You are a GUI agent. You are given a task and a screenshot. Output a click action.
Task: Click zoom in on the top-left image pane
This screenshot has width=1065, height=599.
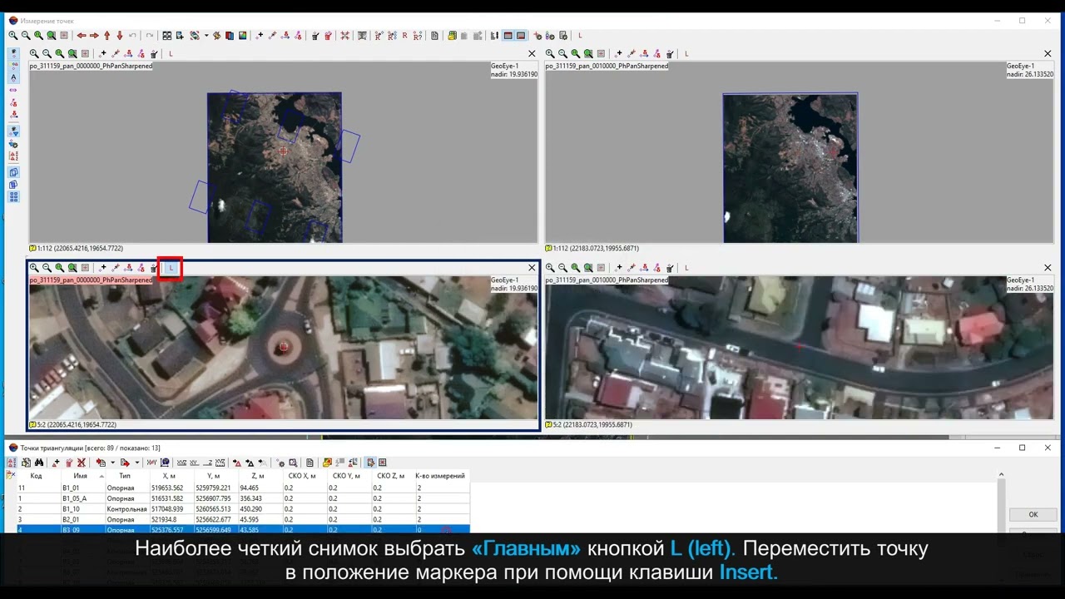click(x=34, y=54)
